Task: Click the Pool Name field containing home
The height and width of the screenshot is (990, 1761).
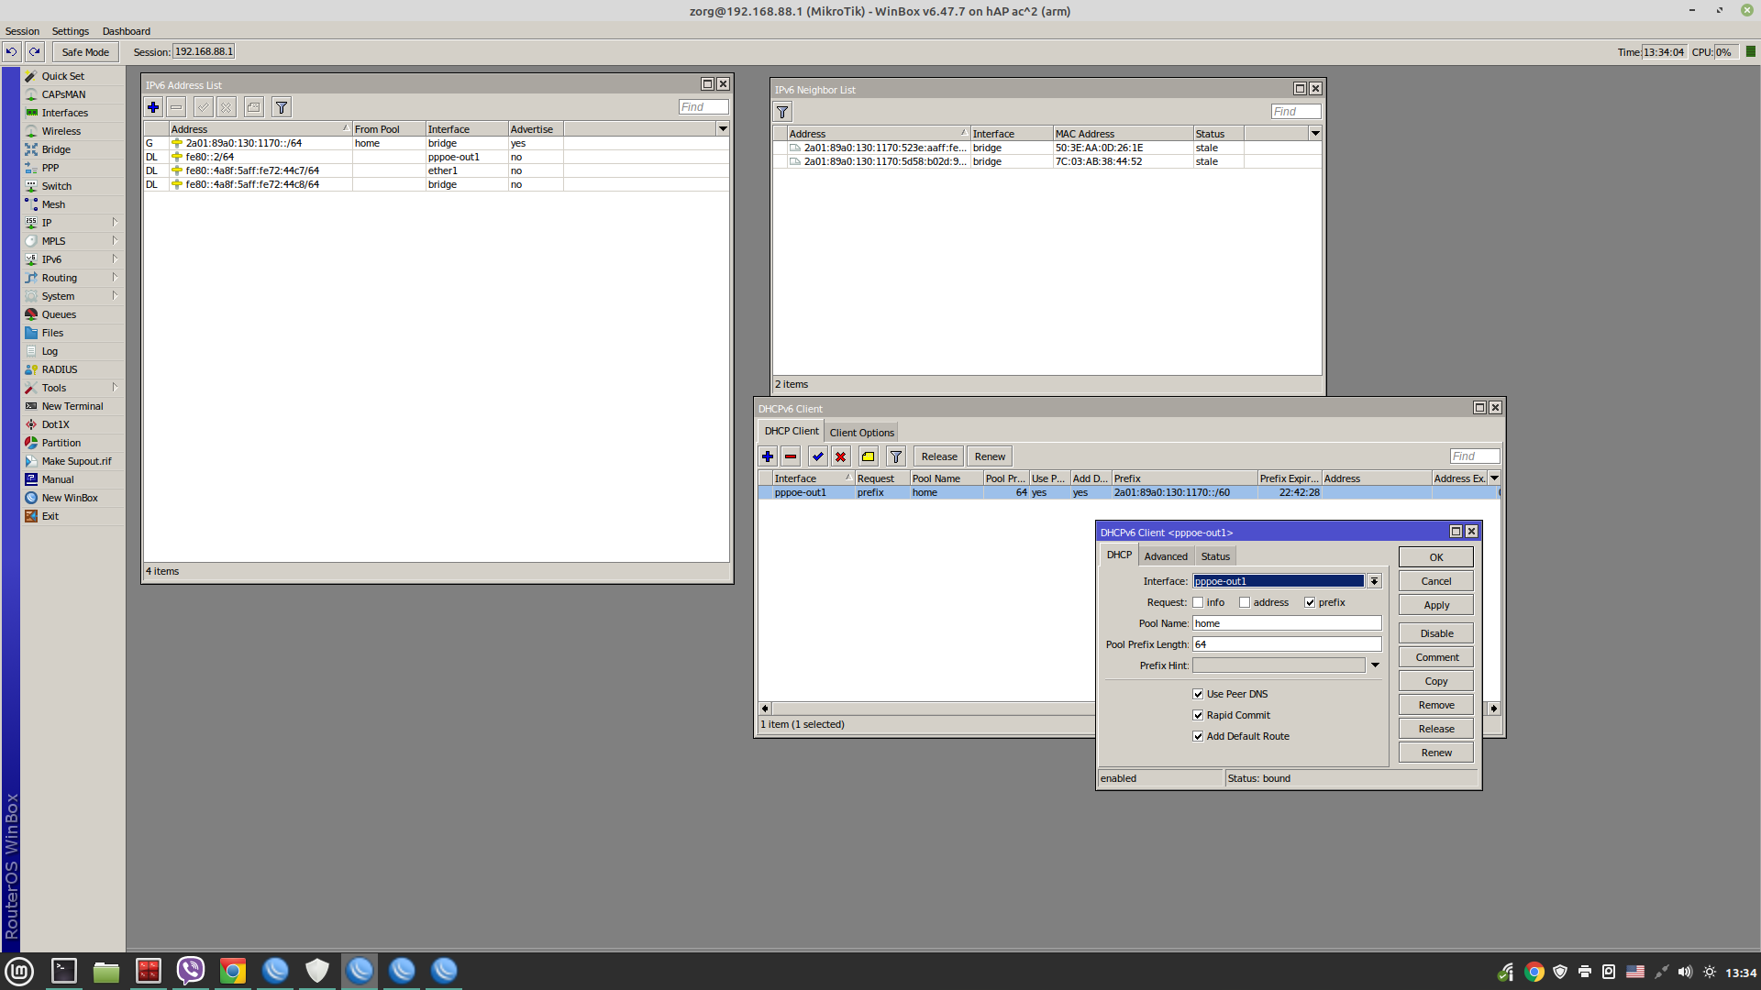Action: (x=1287, y=623)
